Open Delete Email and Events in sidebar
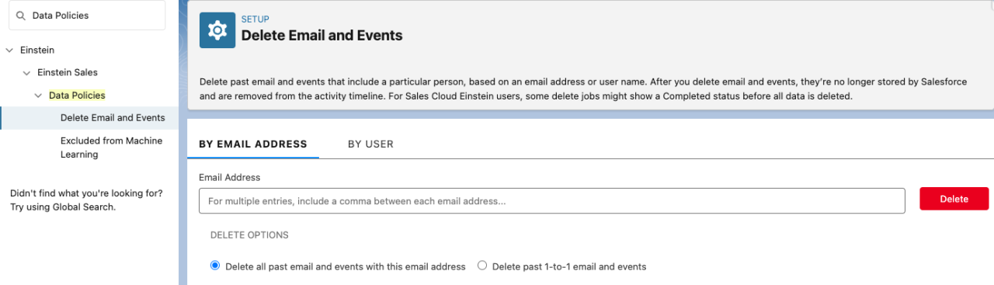The width and height of the screenshot is (994, 285). [113, 118]
